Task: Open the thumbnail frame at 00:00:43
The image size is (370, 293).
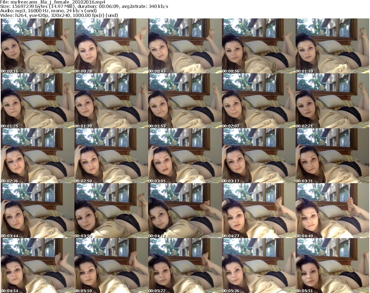Action: pos(185,46)
